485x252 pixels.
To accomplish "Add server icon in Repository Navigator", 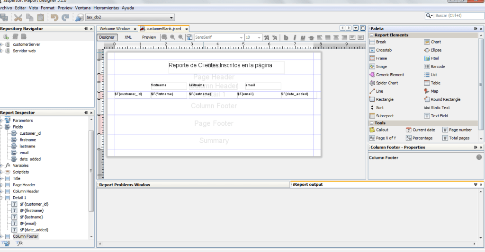I will pos(6,36).
